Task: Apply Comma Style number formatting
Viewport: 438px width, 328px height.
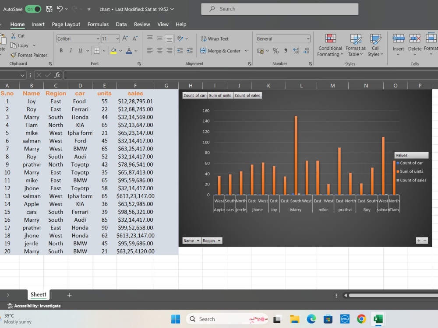Action: [285, 51]
